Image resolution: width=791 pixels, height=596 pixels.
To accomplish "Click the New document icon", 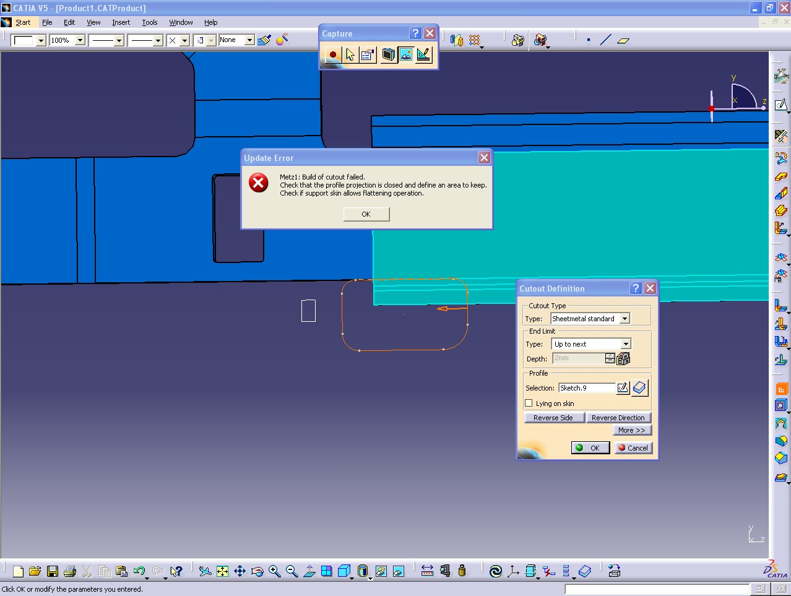I will 18,571.
